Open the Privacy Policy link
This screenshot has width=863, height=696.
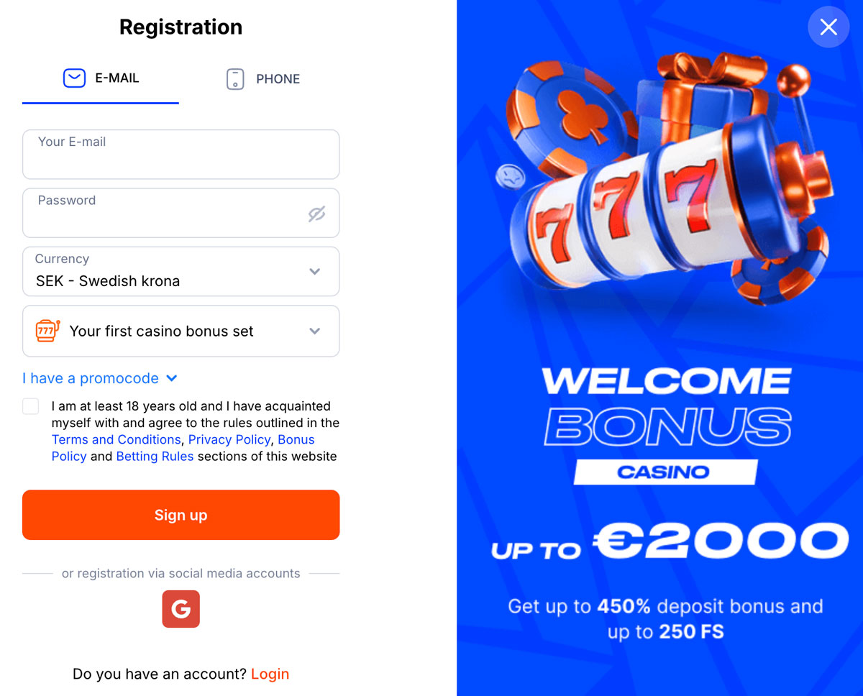(229, 439)
